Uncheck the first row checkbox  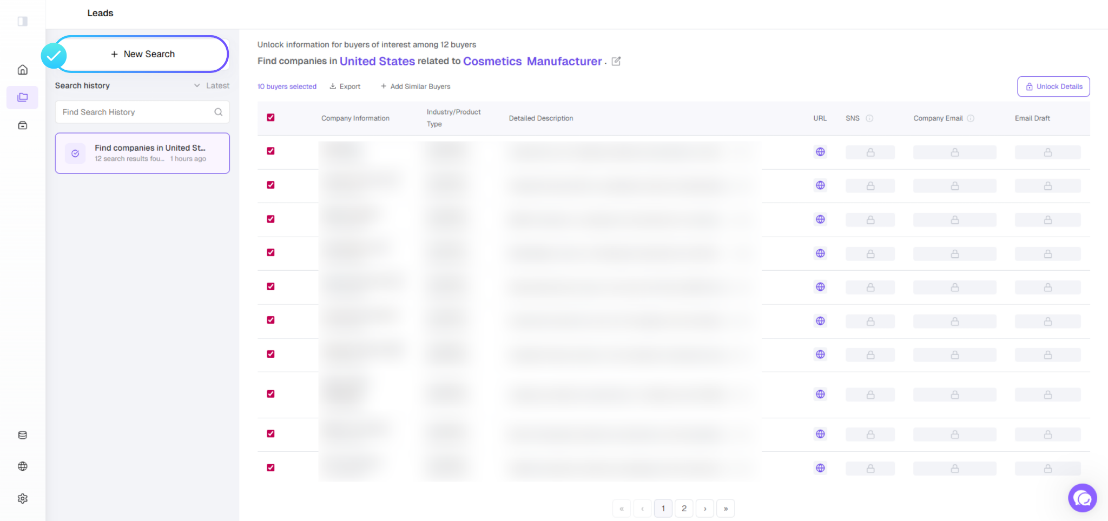[271, 151]
